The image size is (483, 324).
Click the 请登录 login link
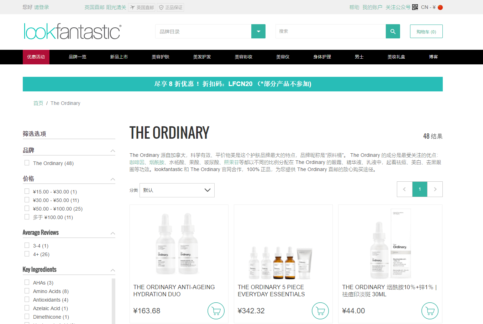[42, 7]
